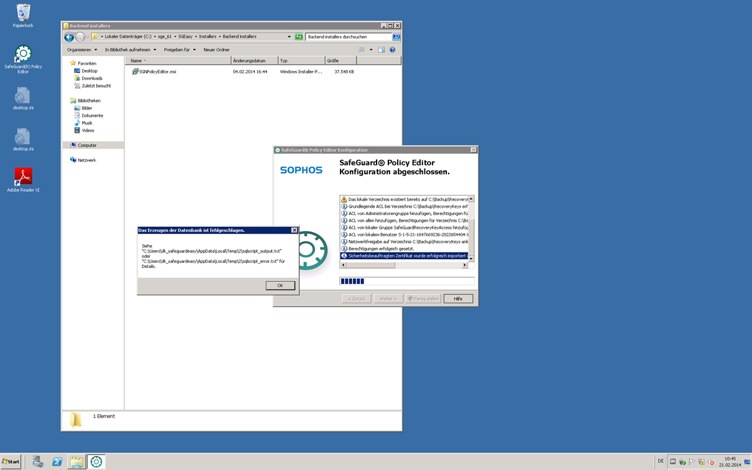Change the view mode icon in Explorer toolbar
The height and width of the screenshot is (470, 752).
click(362, 50)
